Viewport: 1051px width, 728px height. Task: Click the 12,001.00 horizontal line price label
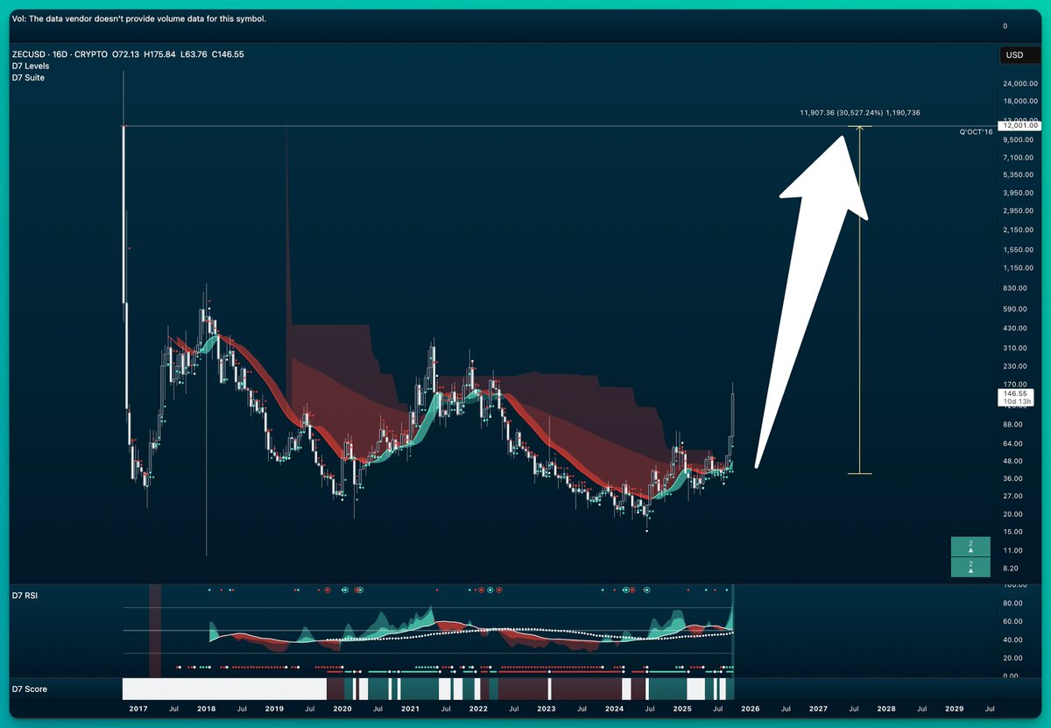tap(1020, 125)
